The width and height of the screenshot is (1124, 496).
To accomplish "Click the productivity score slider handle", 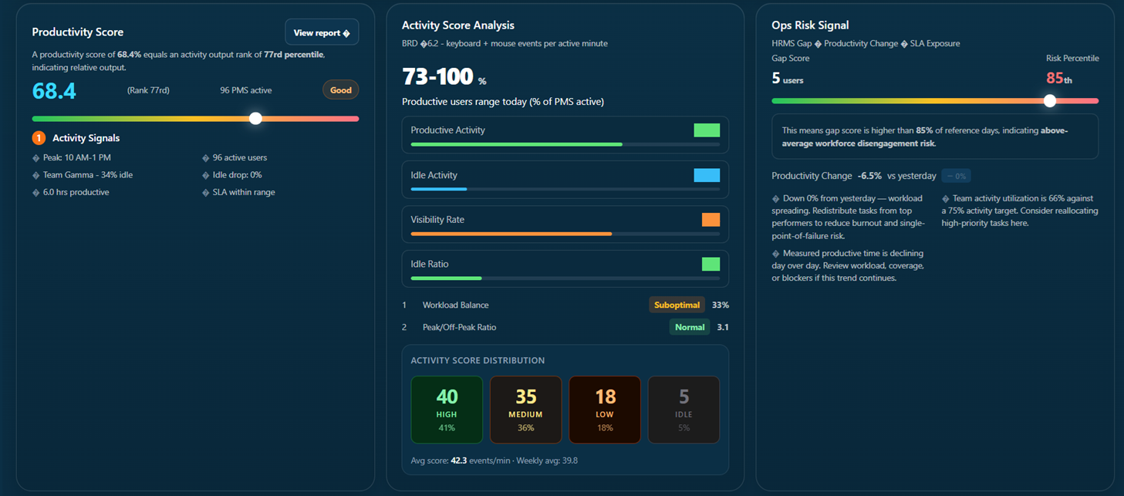I will pyautogui.click(x=256, y=118).
